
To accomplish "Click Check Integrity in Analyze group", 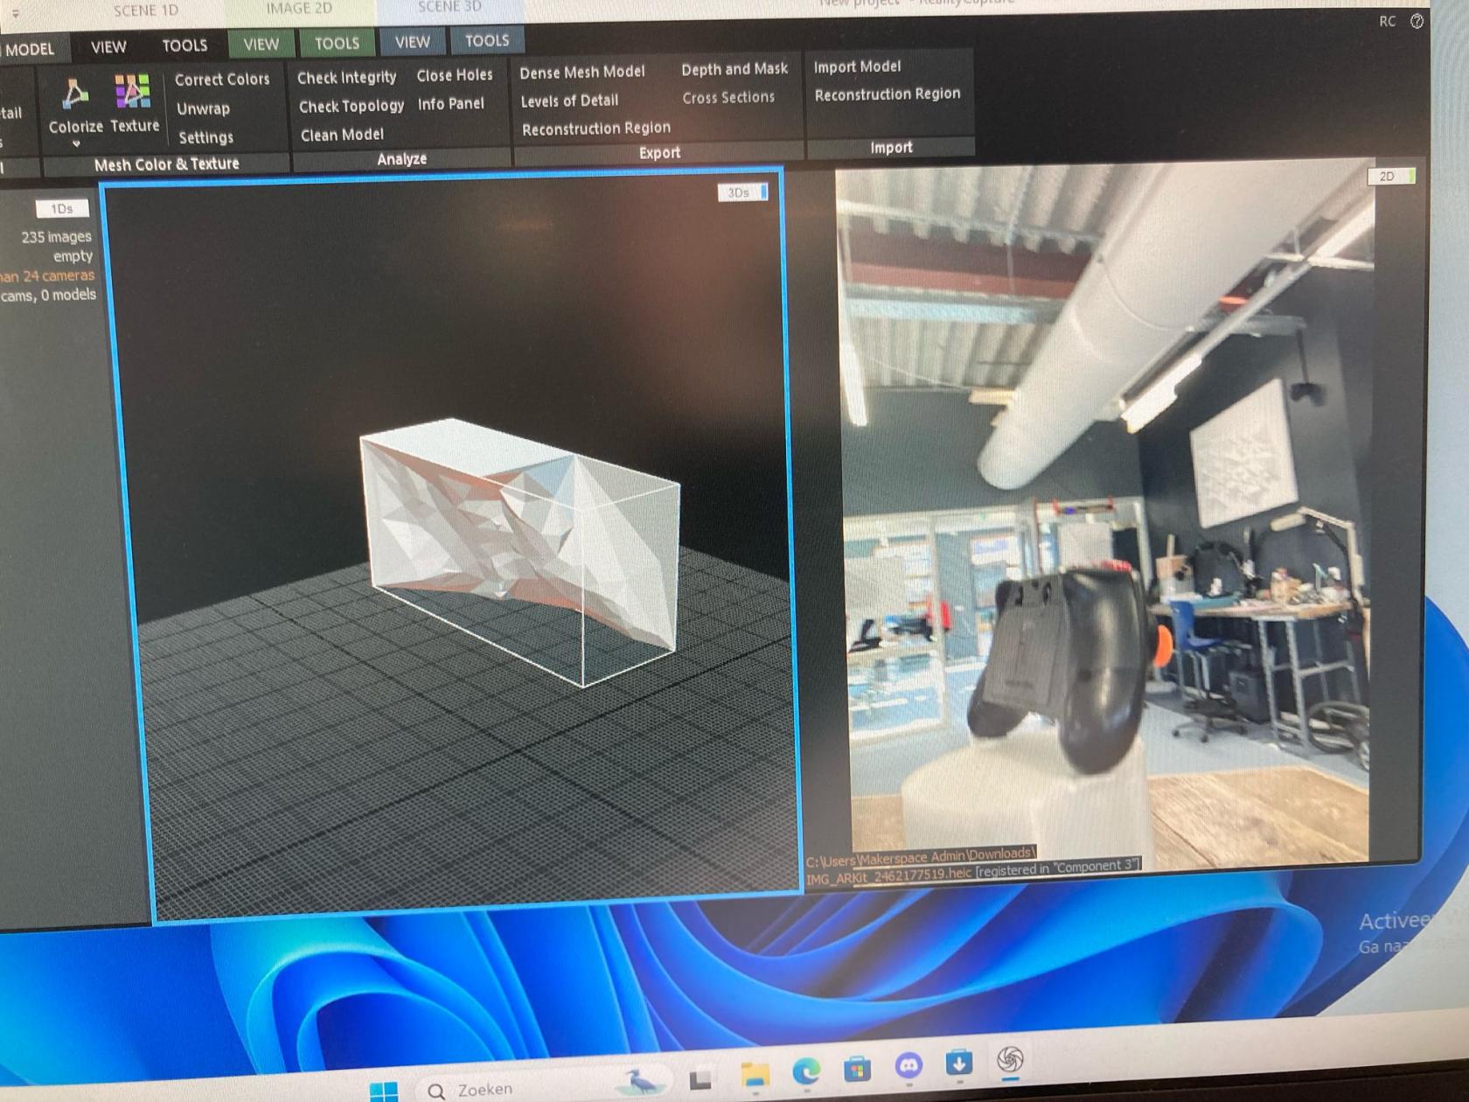I will (346, 78).
